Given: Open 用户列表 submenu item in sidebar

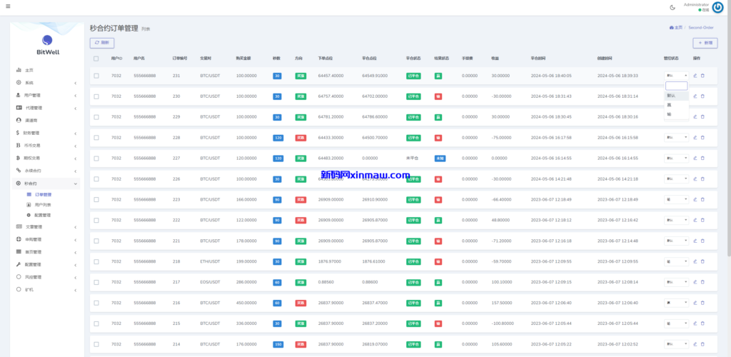Looking at the screenshot, I should click(43, 204).
